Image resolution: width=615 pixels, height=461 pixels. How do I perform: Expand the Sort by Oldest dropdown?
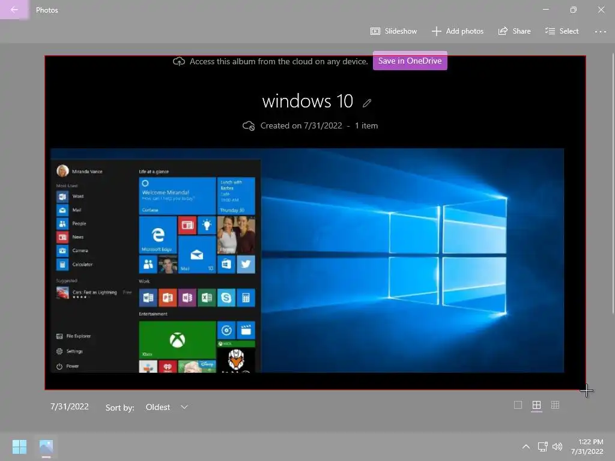click(x=167, y=408)
